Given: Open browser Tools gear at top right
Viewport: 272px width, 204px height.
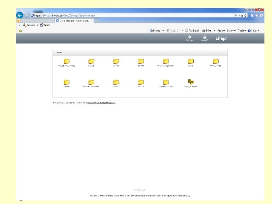Looking at the screenshot, I should (261, 15).
